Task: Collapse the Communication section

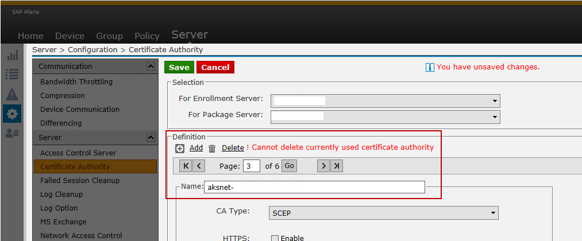Action: (x=151, y=67)
